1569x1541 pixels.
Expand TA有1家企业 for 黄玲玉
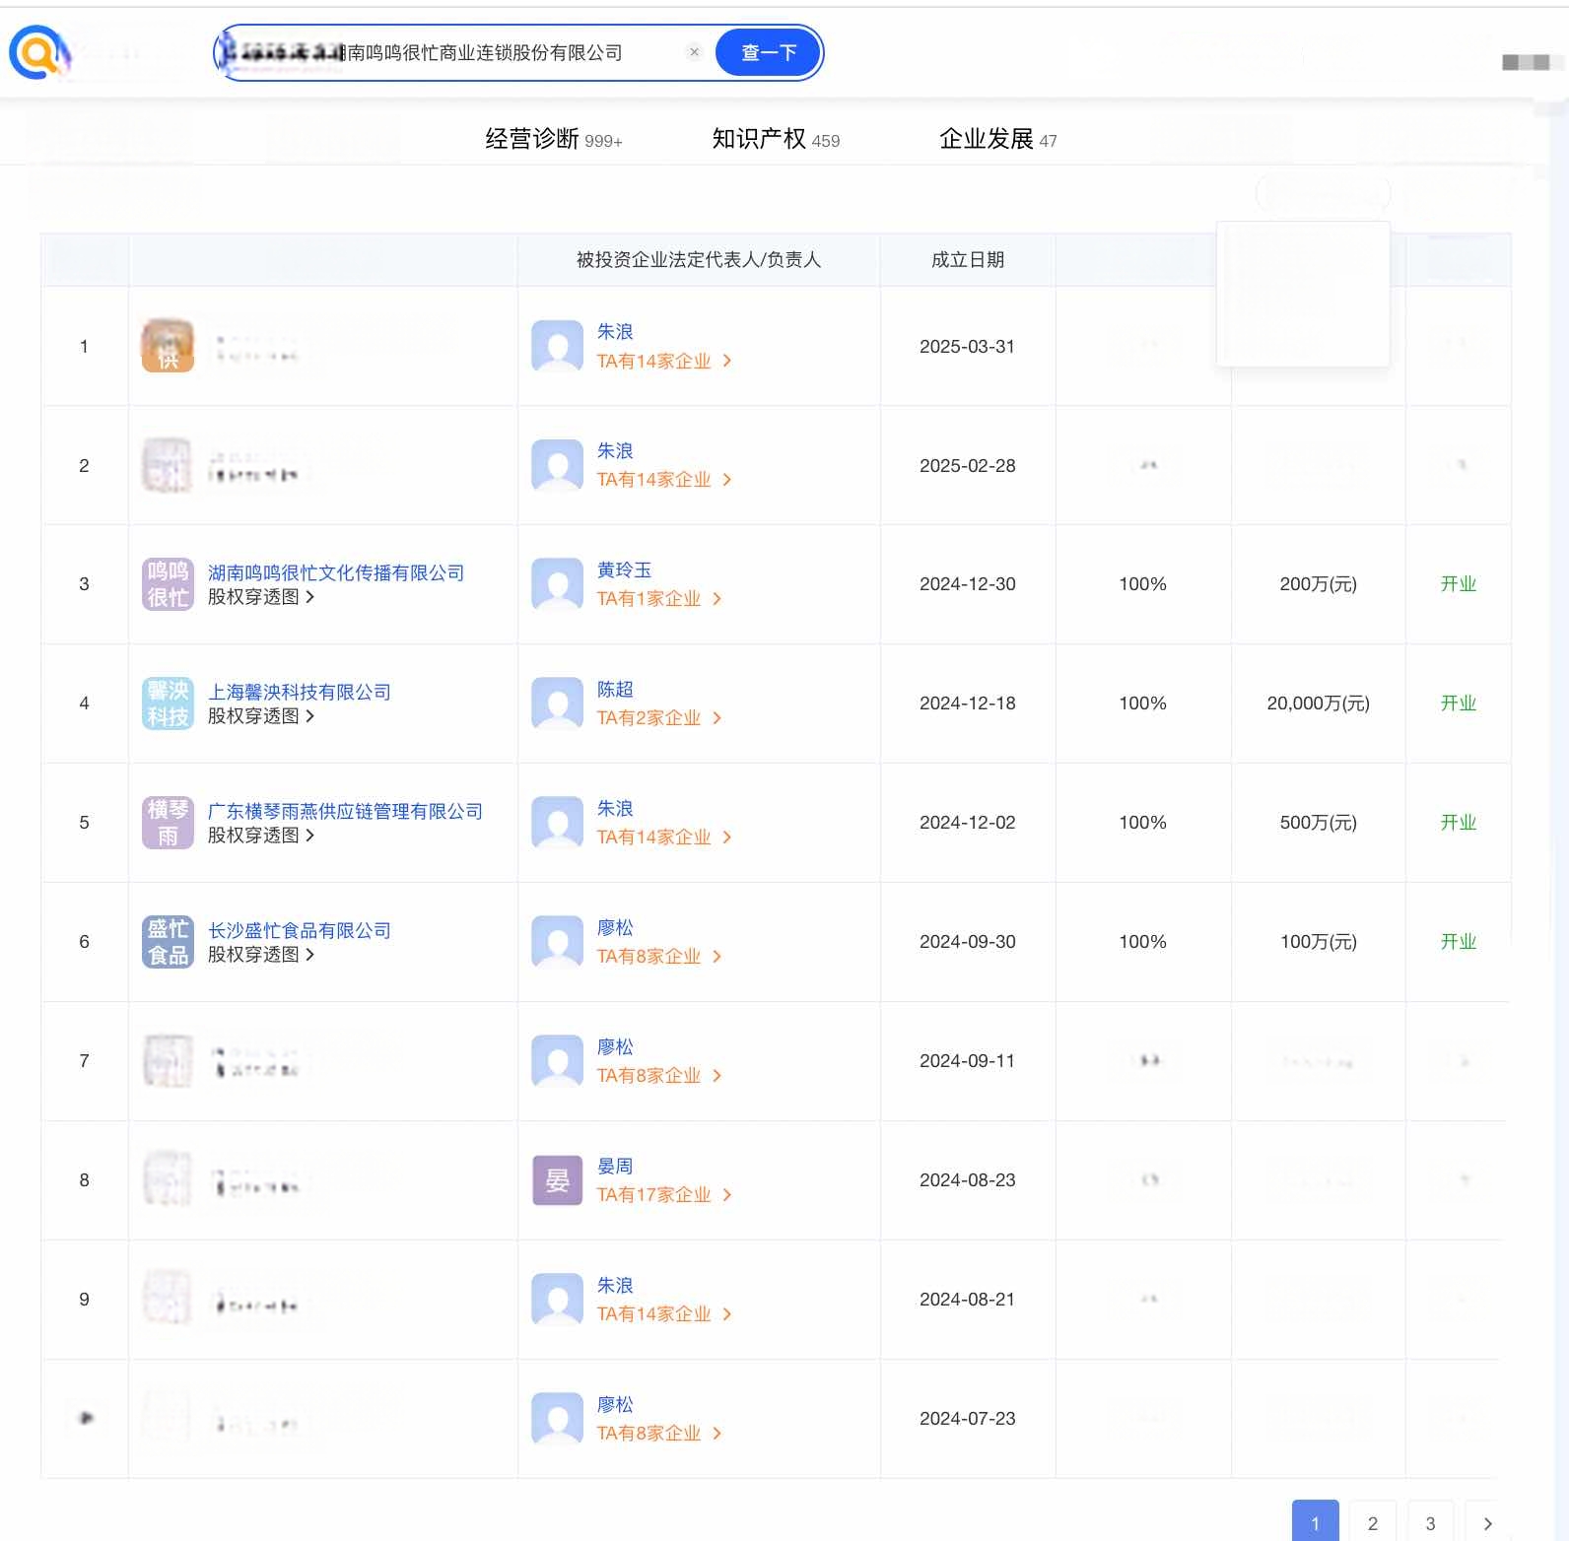(659, 599)
